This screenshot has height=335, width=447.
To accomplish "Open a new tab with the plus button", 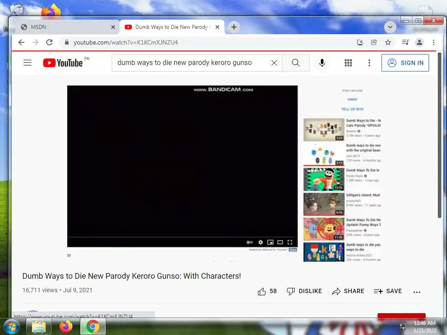I will click(234, 27).
